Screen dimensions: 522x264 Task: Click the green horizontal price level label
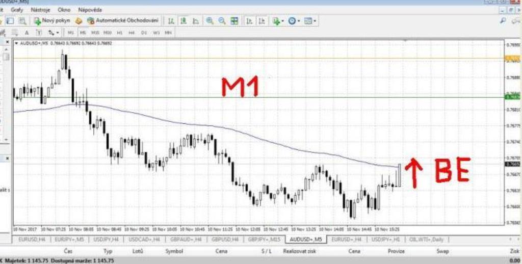(513, 97)
